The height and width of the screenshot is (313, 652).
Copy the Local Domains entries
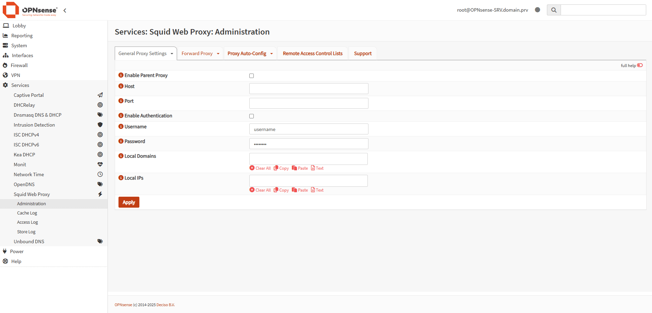coord(281,168)
